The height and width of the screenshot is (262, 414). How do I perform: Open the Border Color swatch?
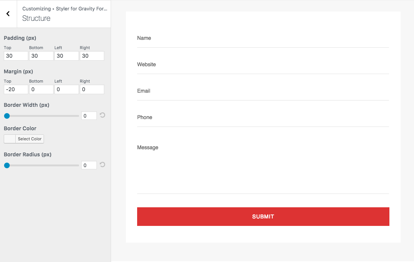[x=10, y=139]
